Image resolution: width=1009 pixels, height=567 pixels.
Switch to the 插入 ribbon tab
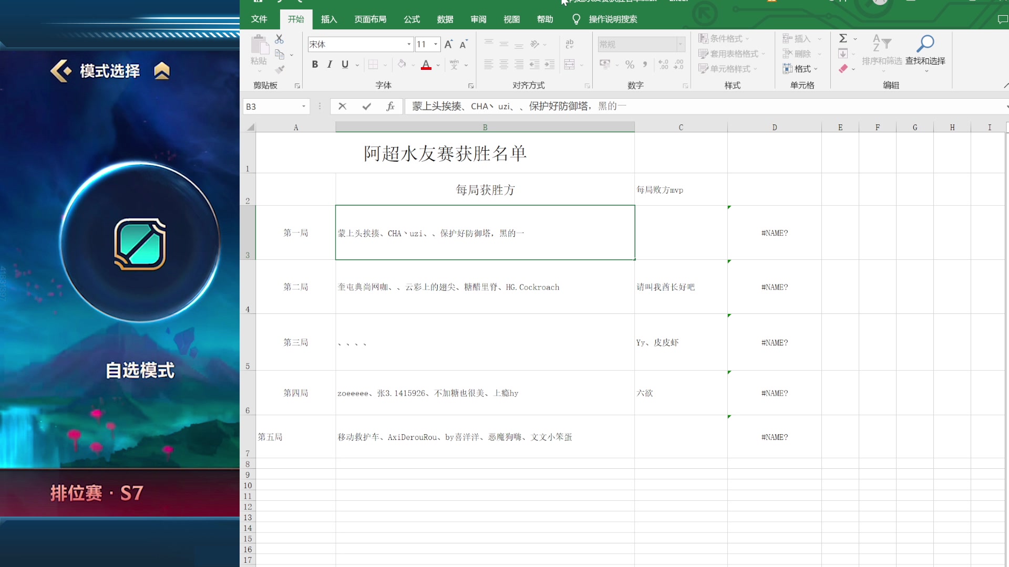click(329, 19)
